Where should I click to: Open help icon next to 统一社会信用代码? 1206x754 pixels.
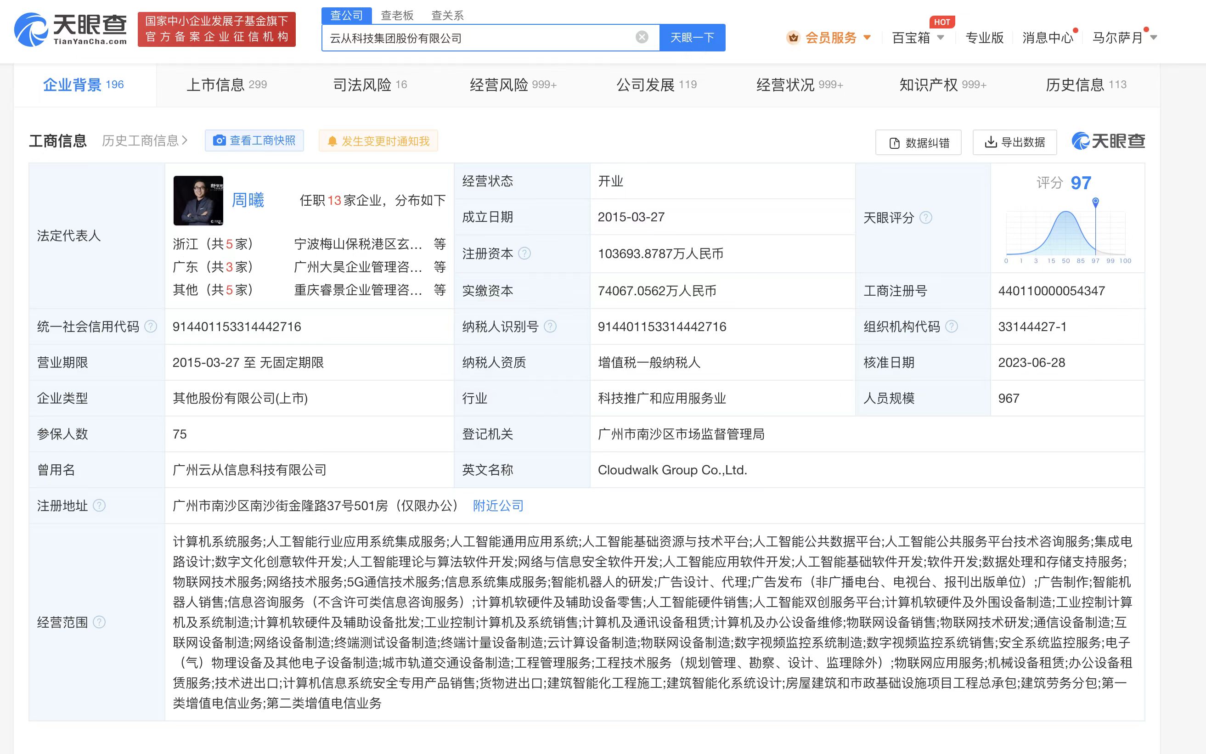pos(151,326)
